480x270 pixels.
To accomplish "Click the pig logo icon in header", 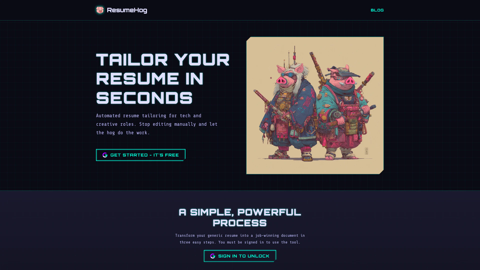I will click(100, 10).
